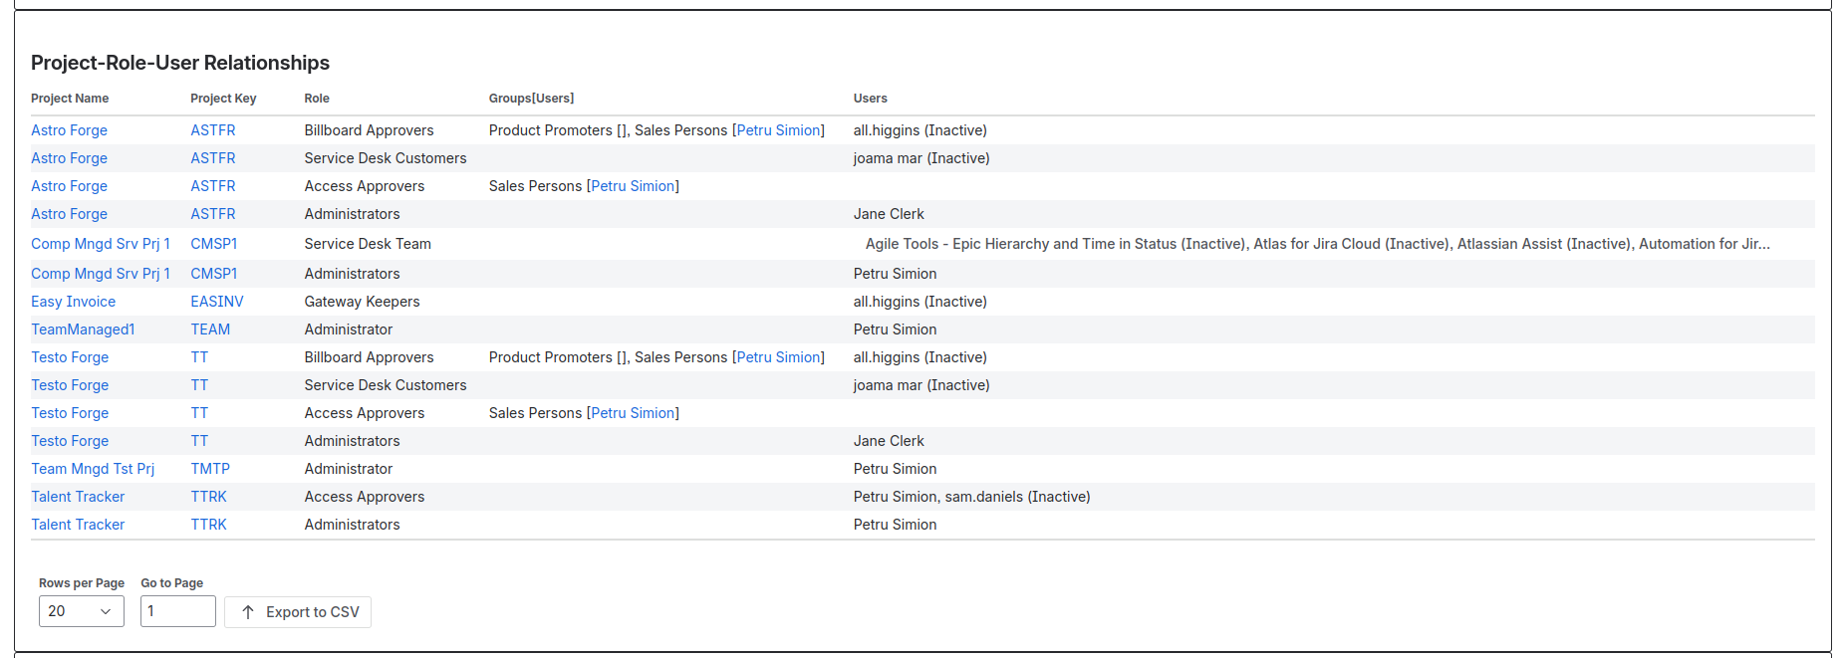Click TTRK key in Talent Tracker Administrators row
This screenshot has width=1844, height=658.
click(x=208, y=525)
